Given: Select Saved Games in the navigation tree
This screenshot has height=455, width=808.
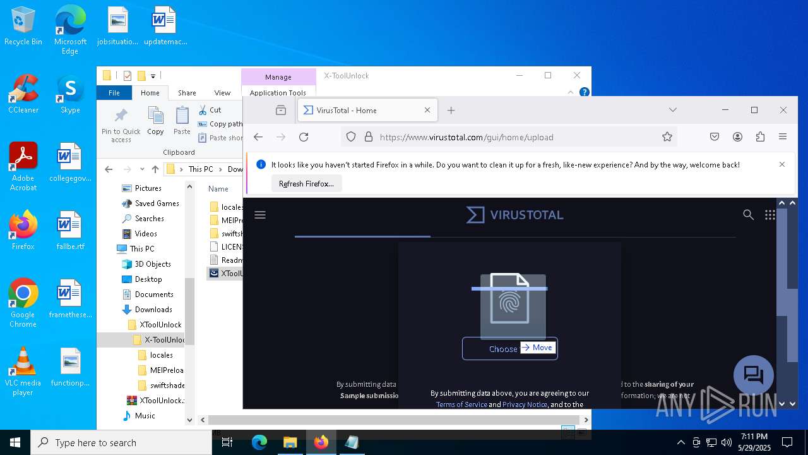Looking at the screenshot, I should [157, 203].
